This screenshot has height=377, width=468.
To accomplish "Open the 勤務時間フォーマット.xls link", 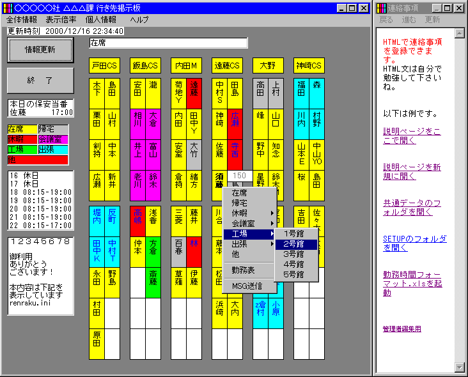I will coord(412,283).
